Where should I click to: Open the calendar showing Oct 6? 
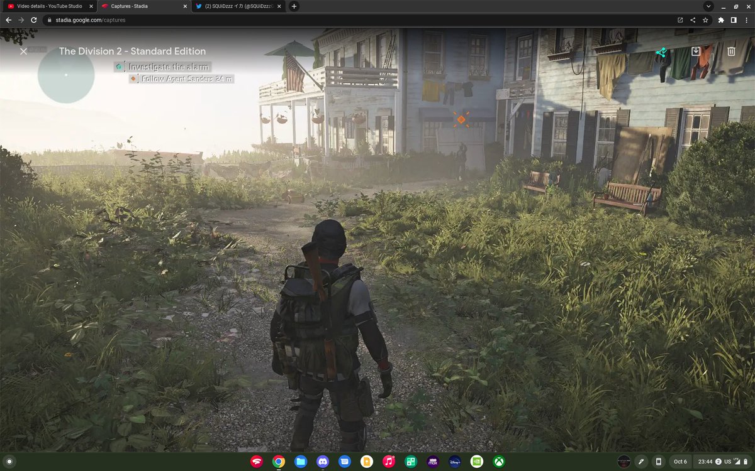681,462
